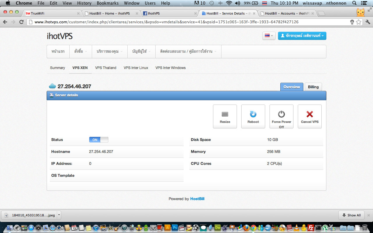373x233 pixels.
Task: Open Terminal from the dock
Action: coord(318,228)
